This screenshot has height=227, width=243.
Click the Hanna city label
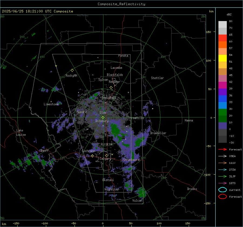click(x=189, y=120)
